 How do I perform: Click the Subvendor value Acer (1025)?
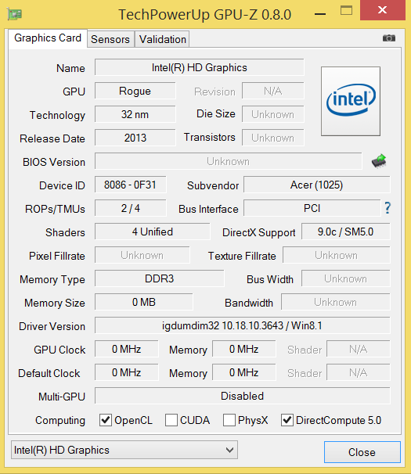317,185
